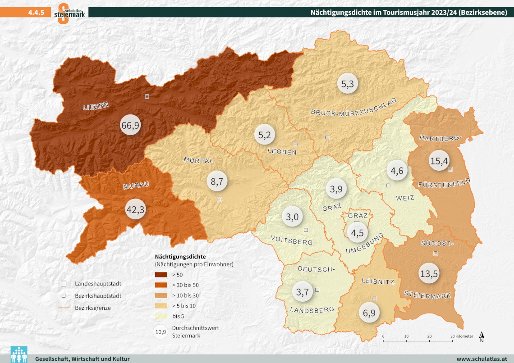Open the www.schulatlas.at link
The width and height of the screenshot is (514, 363).
482,359
